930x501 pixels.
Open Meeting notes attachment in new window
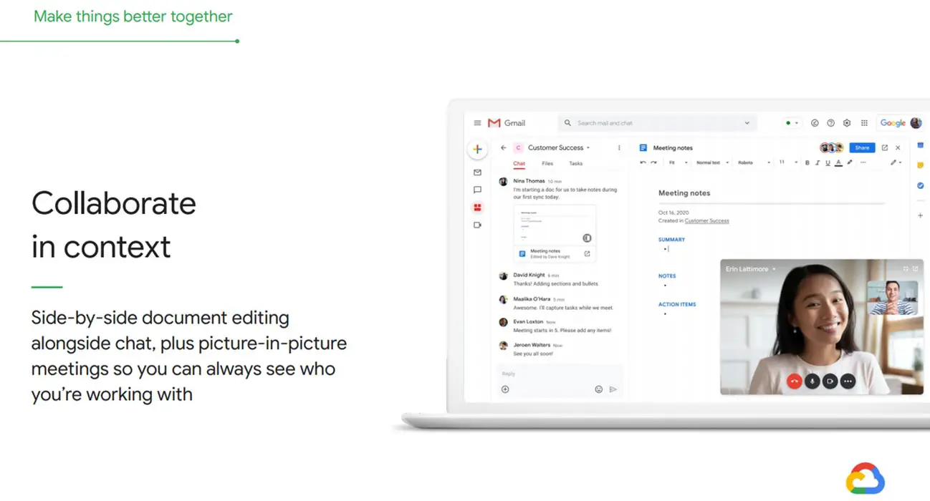[x=587, y=254]
